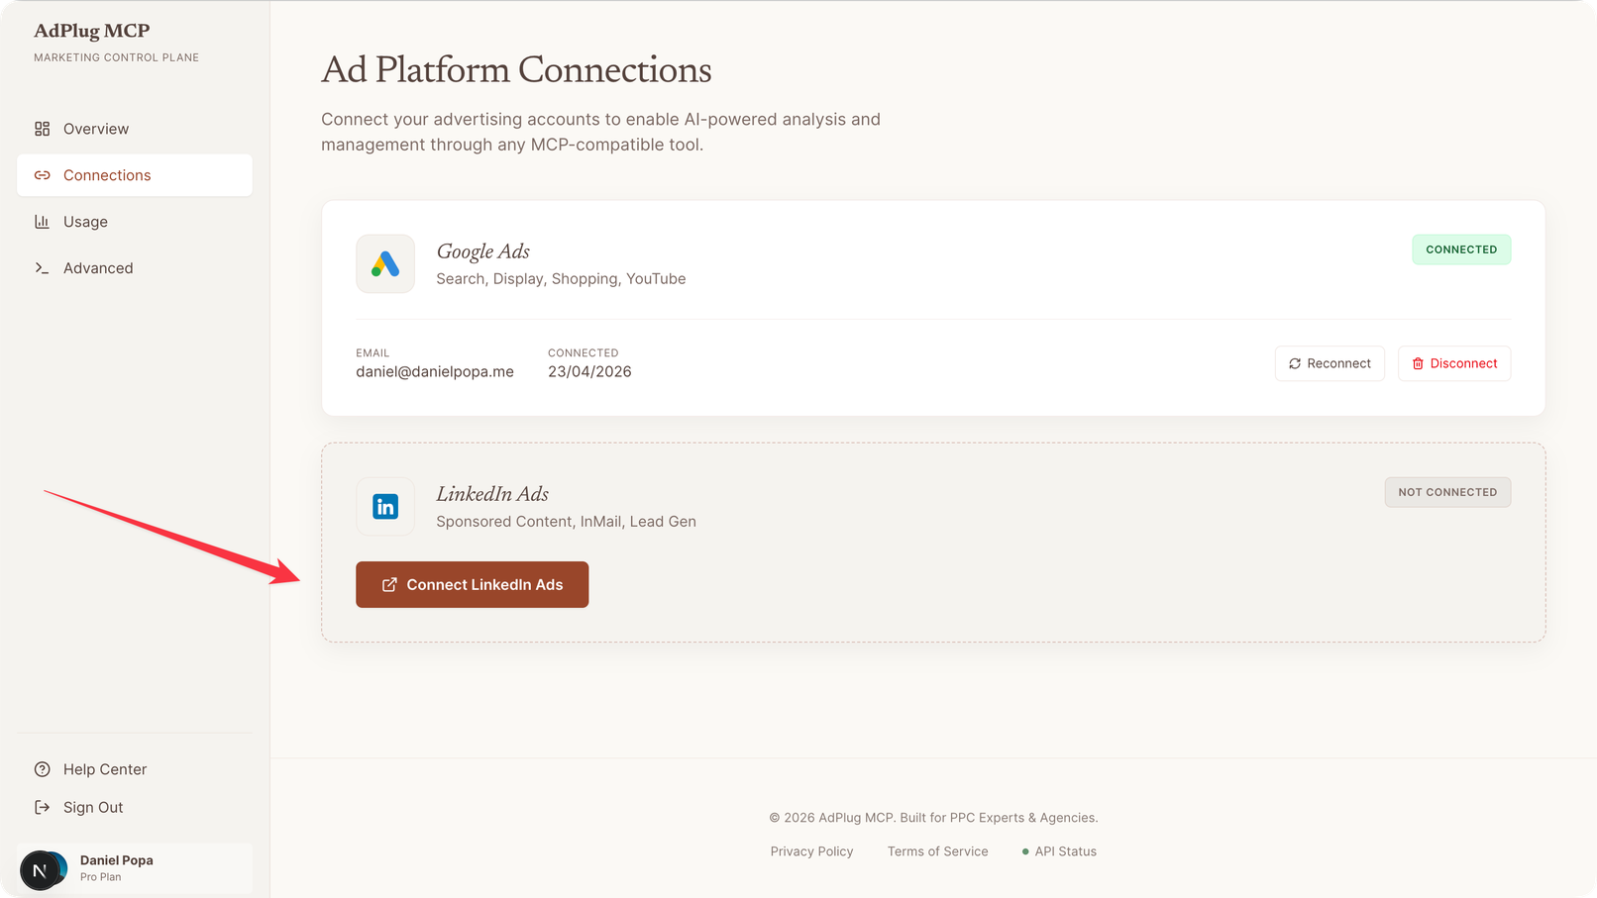Select Connections in the sidebar
The width and height of the screenshot is (1597, 898).
click(135, 175)
